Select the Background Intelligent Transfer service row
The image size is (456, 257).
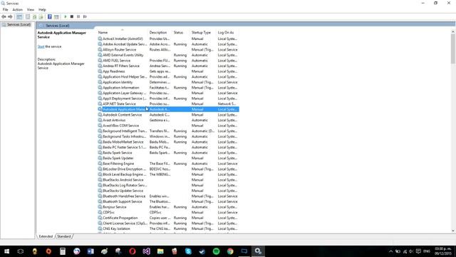pos(168,131)
